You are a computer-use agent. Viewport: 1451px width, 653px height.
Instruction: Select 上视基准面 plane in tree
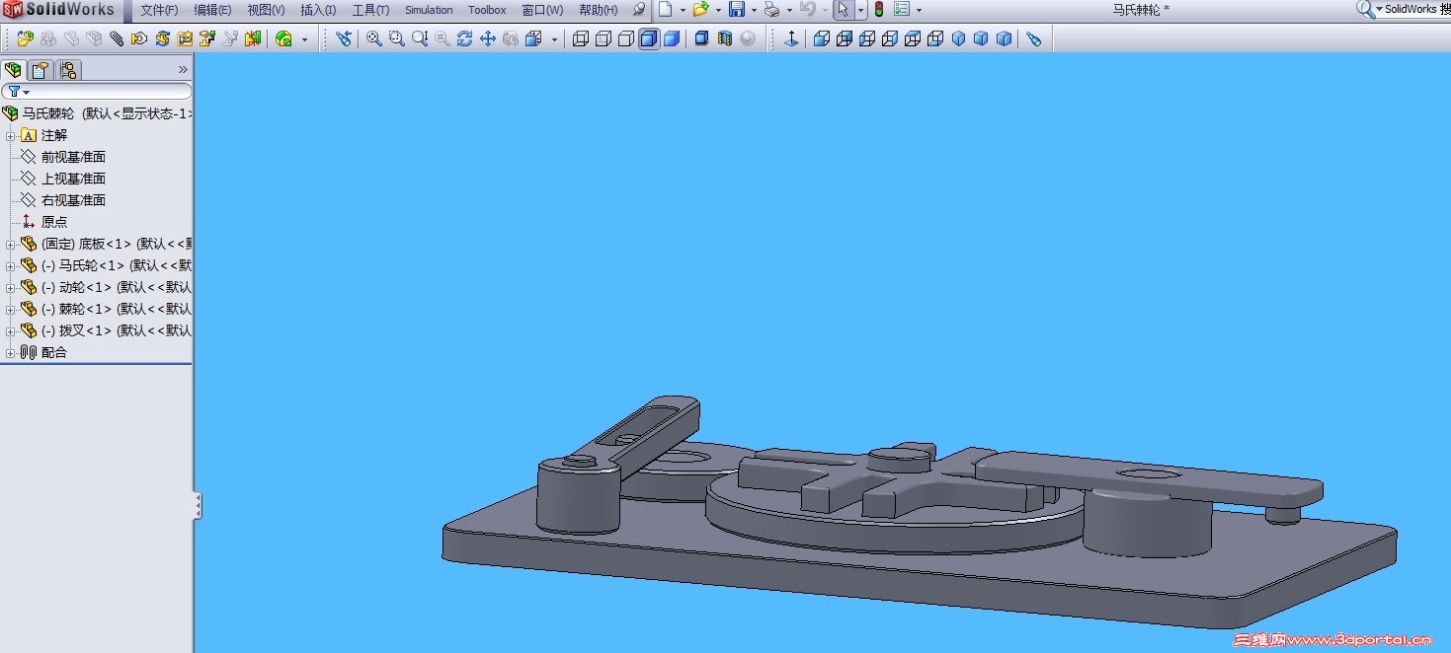click(73, 179)
